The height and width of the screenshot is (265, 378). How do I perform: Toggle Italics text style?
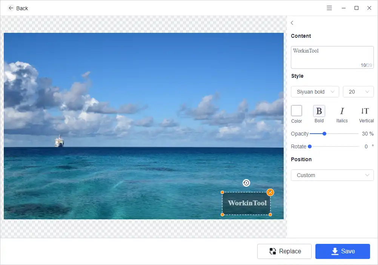(342, 111)
